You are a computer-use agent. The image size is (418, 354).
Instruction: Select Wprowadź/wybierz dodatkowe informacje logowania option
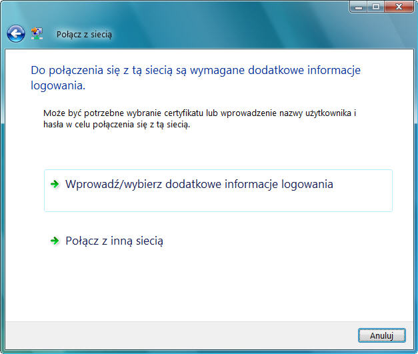(199, 184)
